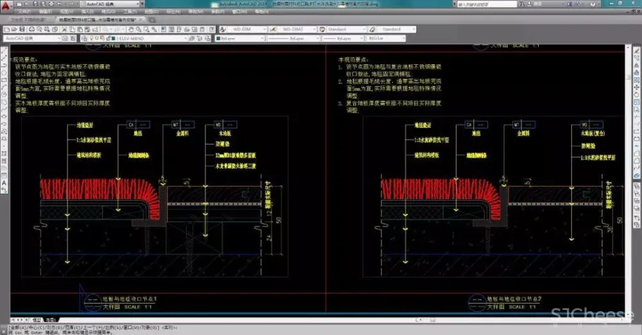Click the keyword search input field
This screenshot has width=642, height=335.
[488, 4]
